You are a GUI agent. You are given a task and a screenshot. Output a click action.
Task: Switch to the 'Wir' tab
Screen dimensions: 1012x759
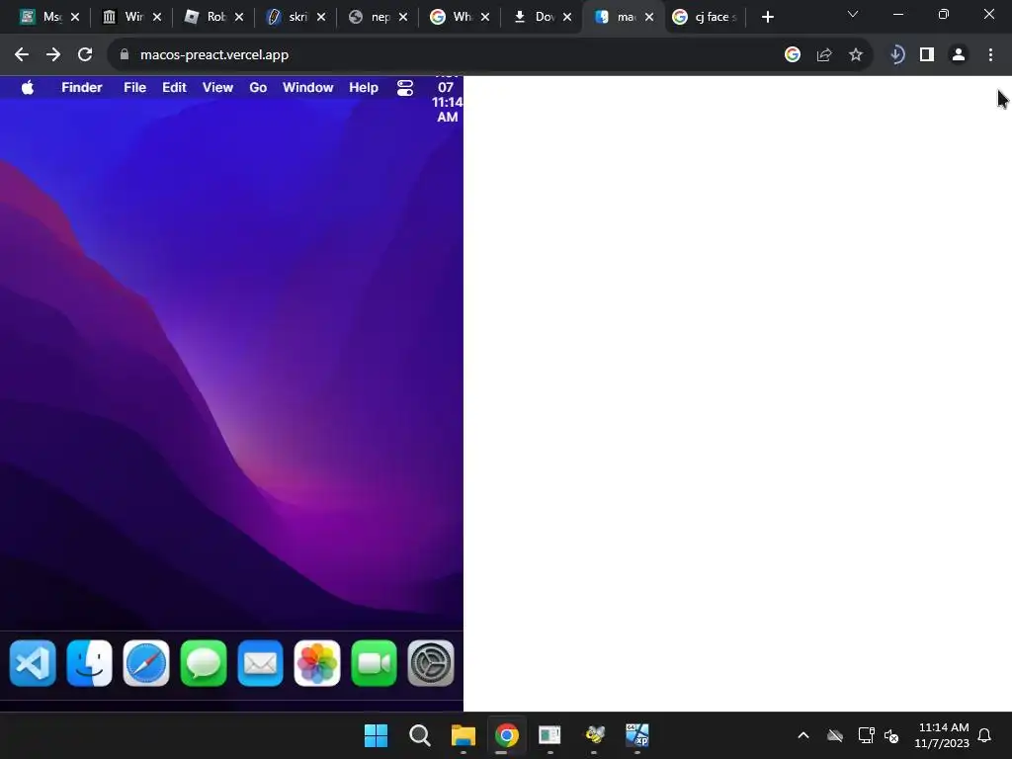(x=125, y=17)
